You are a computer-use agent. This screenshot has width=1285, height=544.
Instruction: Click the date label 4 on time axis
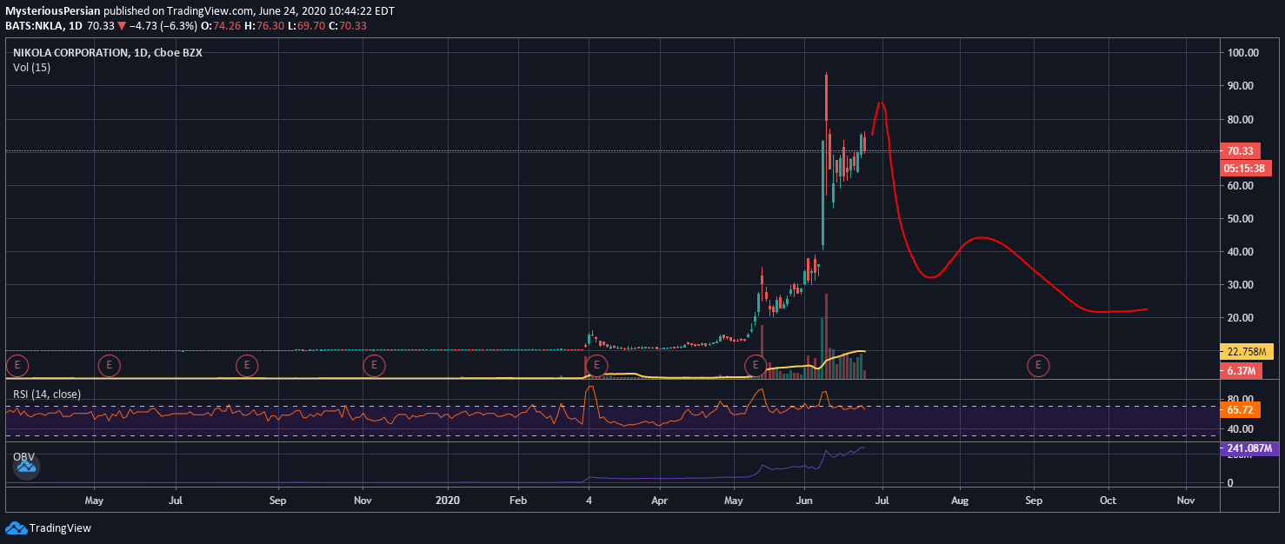tap(589, 501)
